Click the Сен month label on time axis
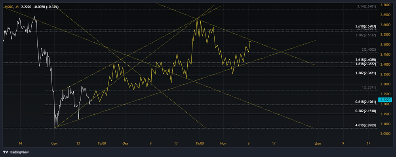 pyautogui.click(x=54, y=144)
